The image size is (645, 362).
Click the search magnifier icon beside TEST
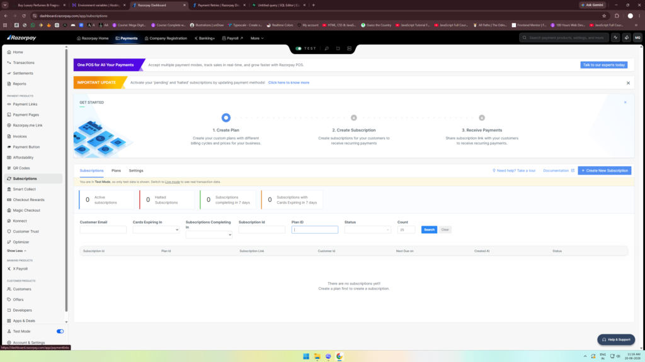pyautogui.click(x=327, y=48)
